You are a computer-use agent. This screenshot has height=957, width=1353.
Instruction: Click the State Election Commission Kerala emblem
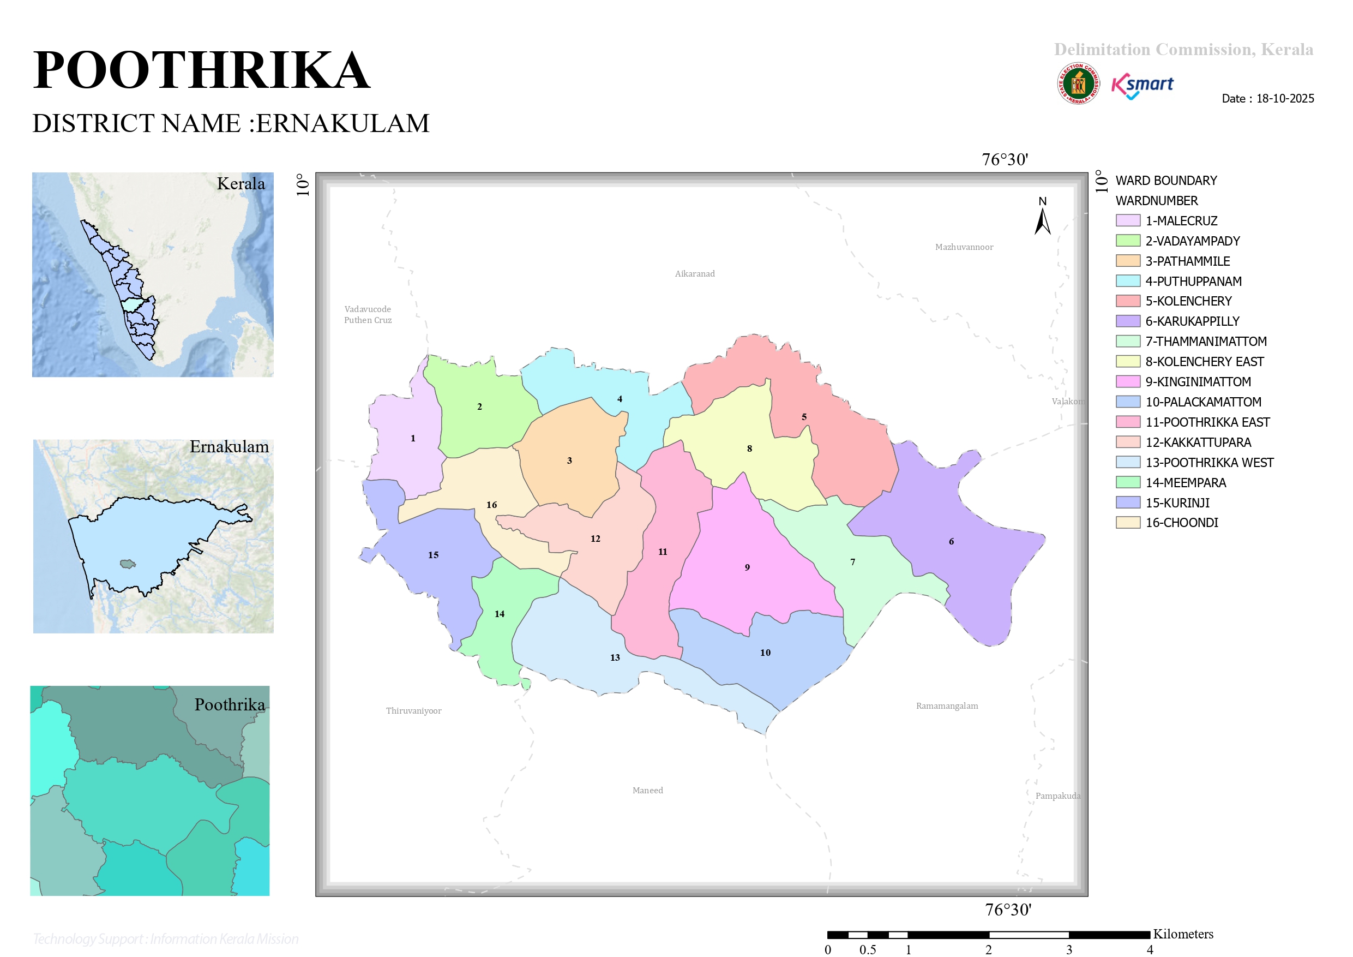click(x=1078, y=83)
